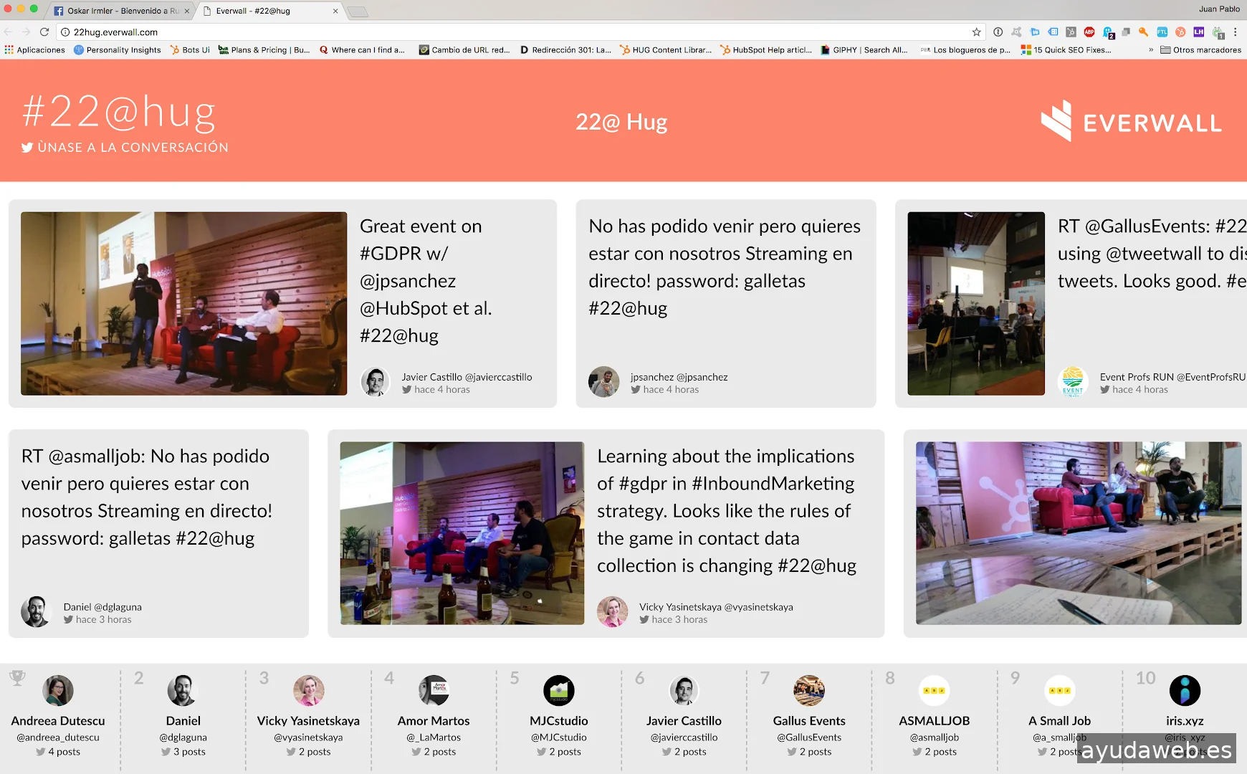Open the Personality Insights bookmark

[118, 50]
